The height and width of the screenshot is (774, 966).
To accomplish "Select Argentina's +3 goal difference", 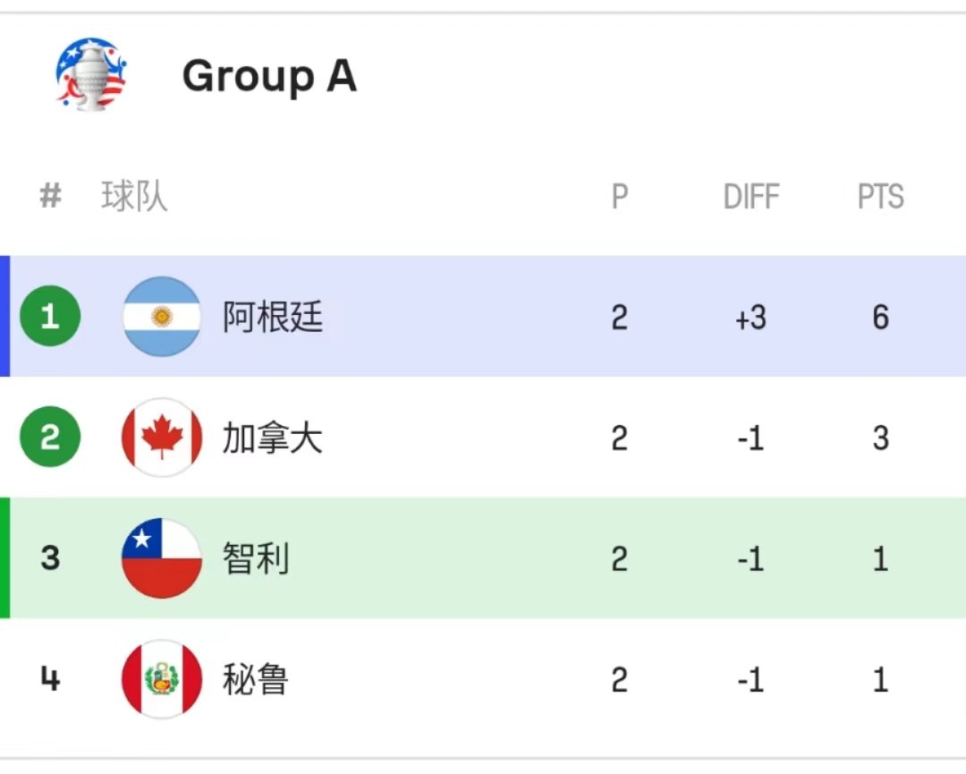I will (751, 318).
